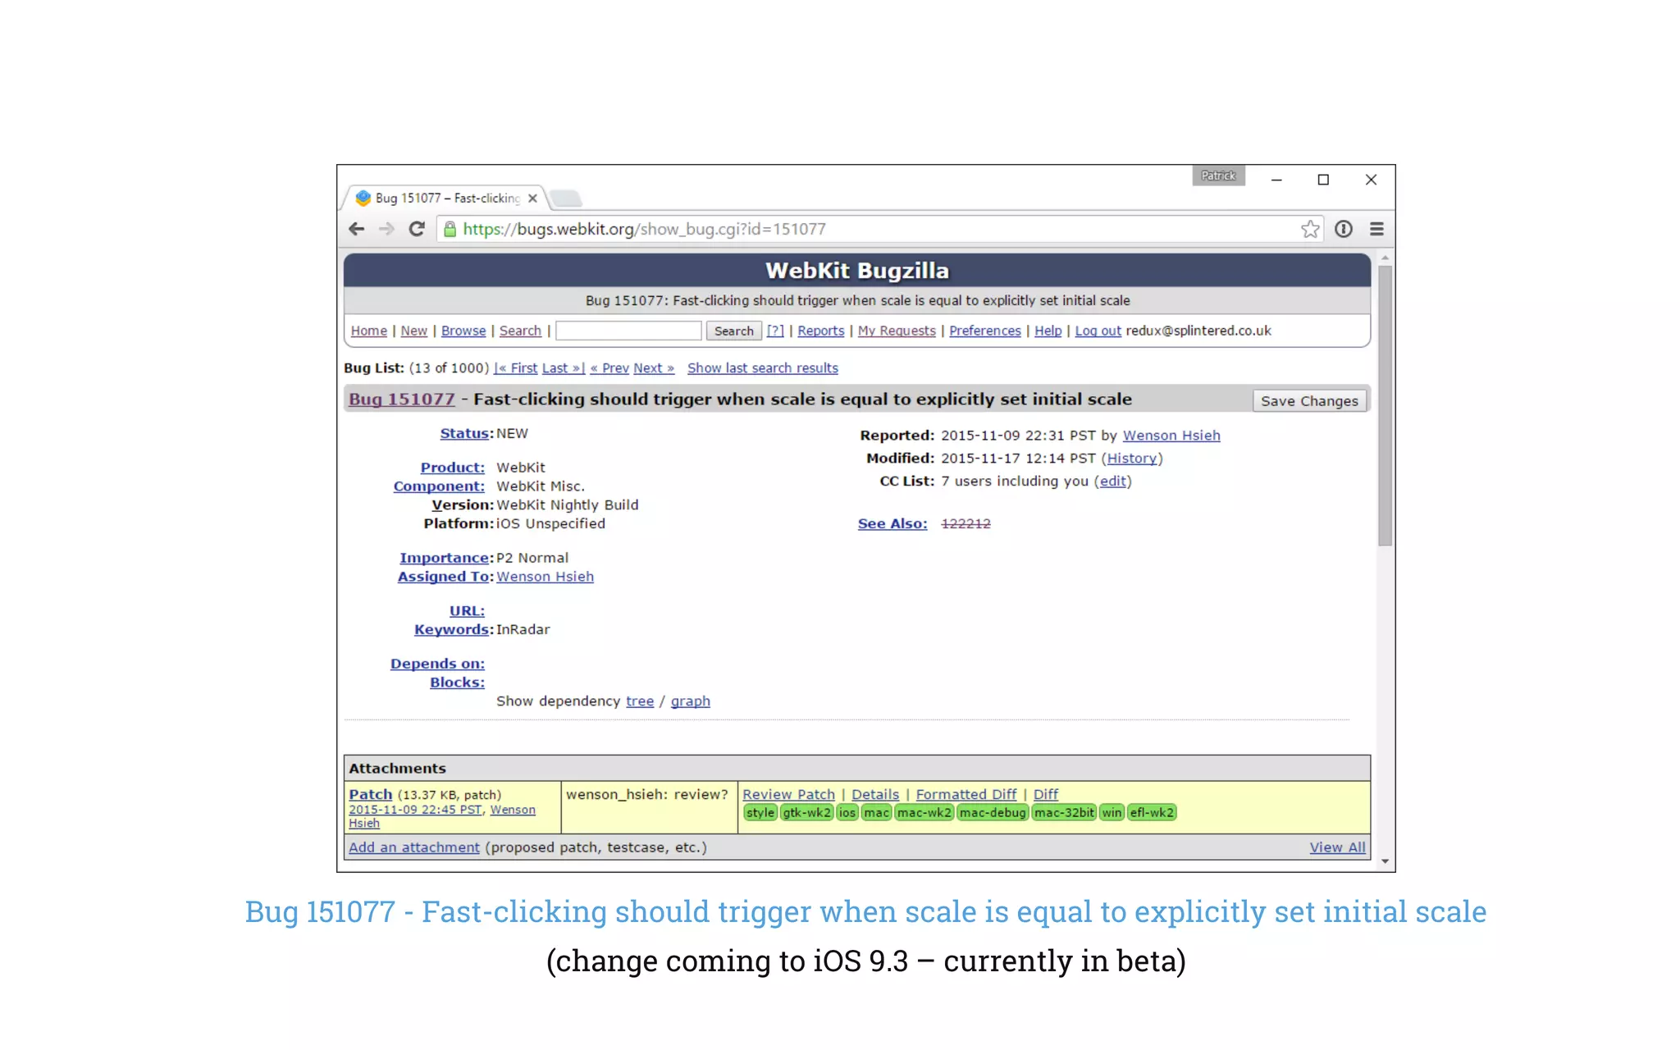This screenshot has width=1680, height=1050.
Task: Click the address bar URL
Action: (x=644, y=229)
